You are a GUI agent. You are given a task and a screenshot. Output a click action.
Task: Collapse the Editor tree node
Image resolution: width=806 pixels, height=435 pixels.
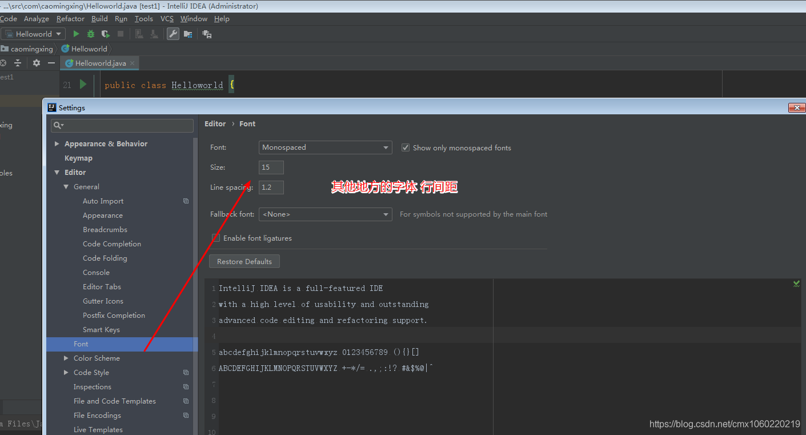[x=57, y=173]
